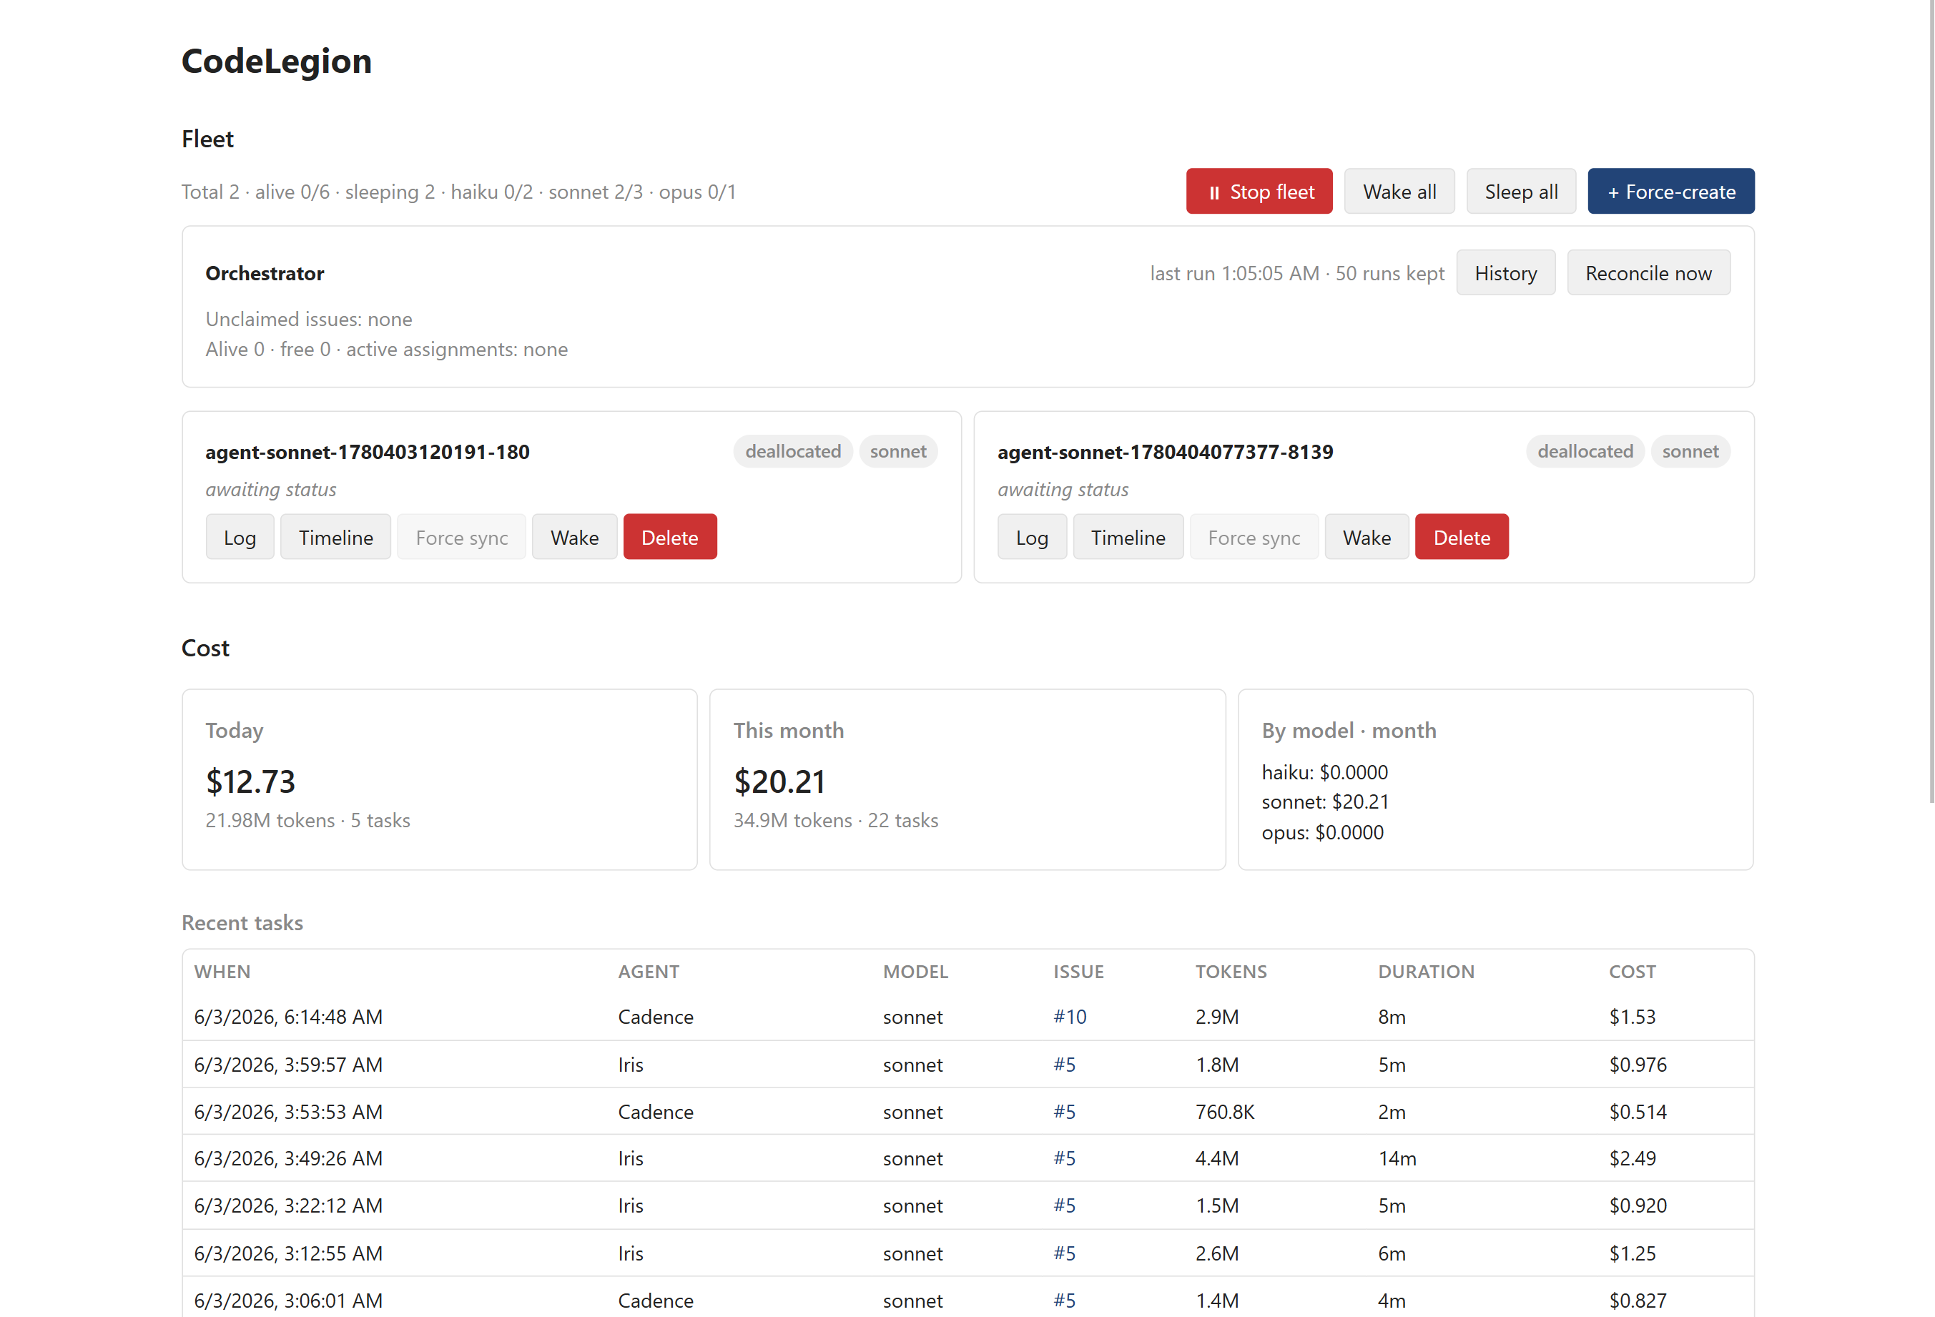This screenshot has width=1935, height=1317.
Task: Click the COST column header
Action: tap(1632, 972)
